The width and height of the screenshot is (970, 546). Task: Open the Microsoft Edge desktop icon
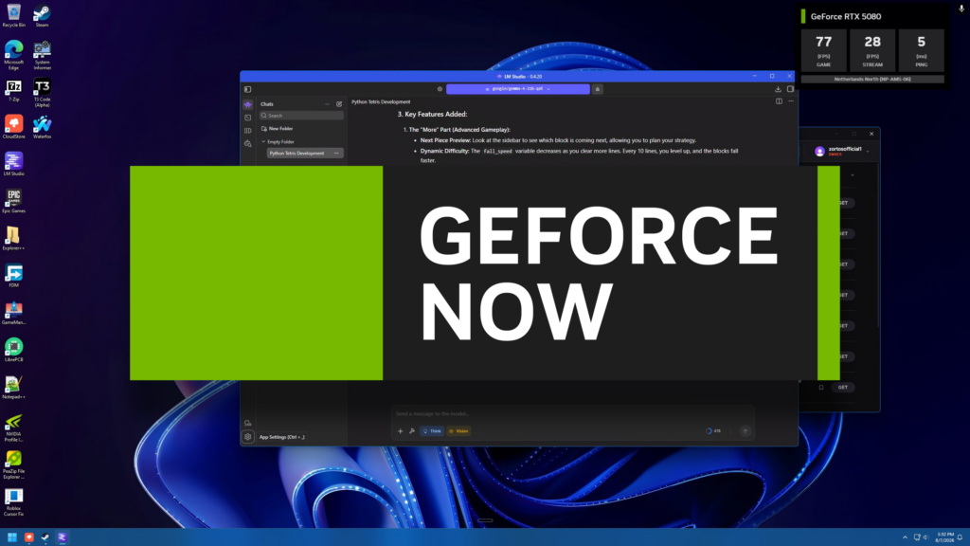[13, 55]
